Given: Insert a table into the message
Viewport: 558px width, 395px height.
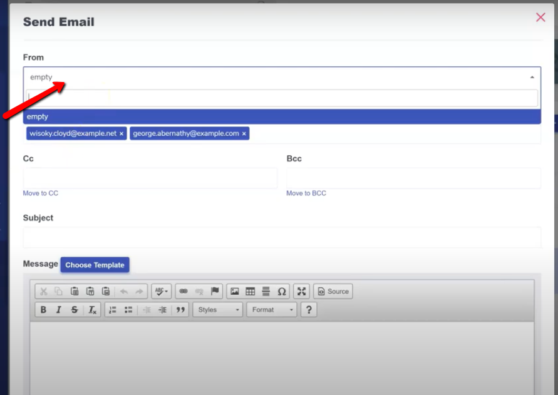Looking at the screenshot, I should (251, 291).
